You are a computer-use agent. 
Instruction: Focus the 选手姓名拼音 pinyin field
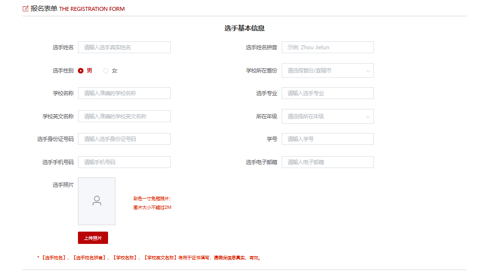click(x=328, y=47)
